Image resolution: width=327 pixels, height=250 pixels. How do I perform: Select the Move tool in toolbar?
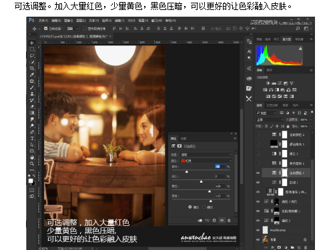coord(32,43)
